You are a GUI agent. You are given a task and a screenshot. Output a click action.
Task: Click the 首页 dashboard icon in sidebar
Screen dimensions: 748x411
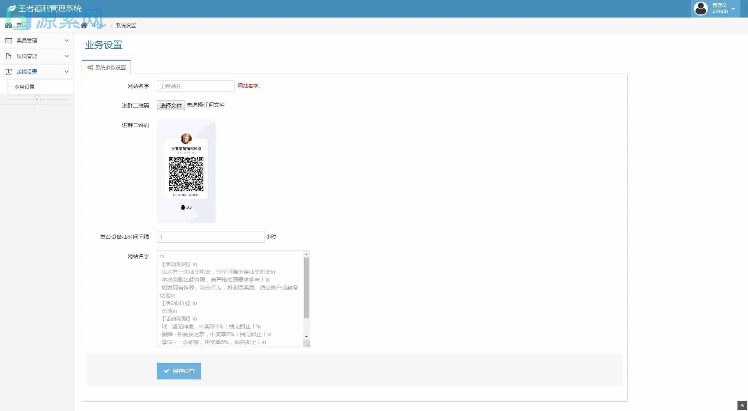[9, 25]
